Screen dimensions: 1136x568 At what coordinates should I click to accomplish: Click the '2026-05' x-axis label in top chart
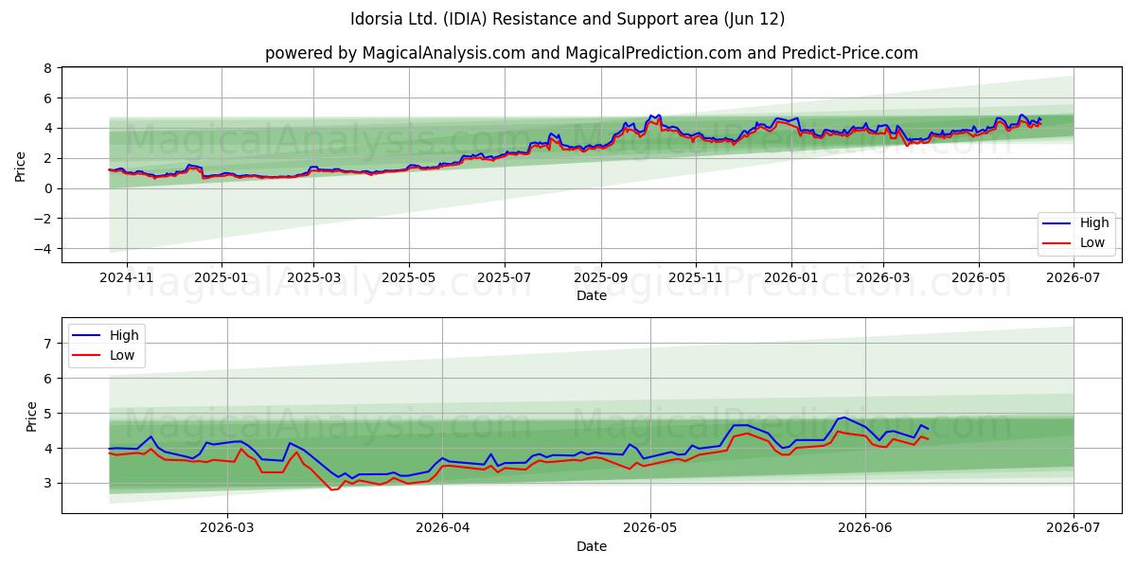pyautogui.click(x=978, y=278)
